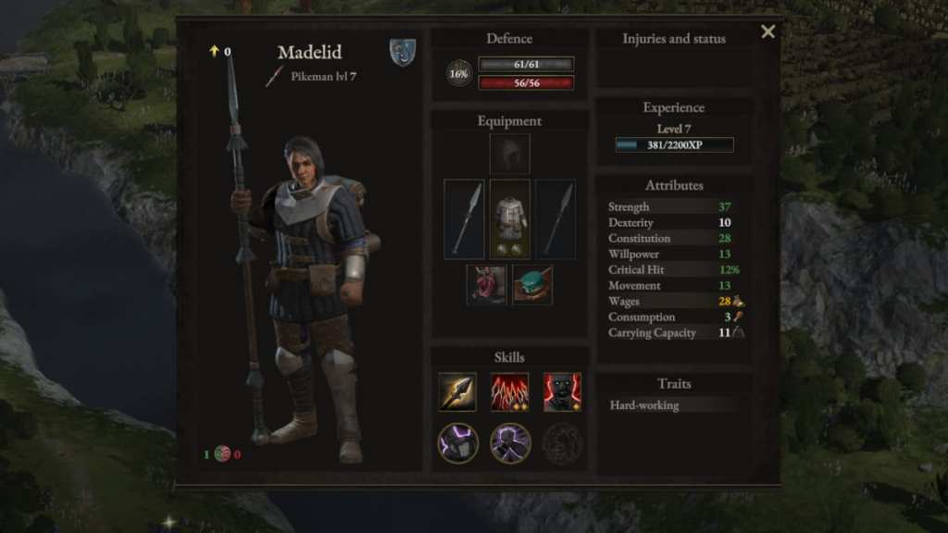The height and width of the screenshot is (533, 948).
Task: Click the empty locked round skill slot
Action: coord(562,444)
